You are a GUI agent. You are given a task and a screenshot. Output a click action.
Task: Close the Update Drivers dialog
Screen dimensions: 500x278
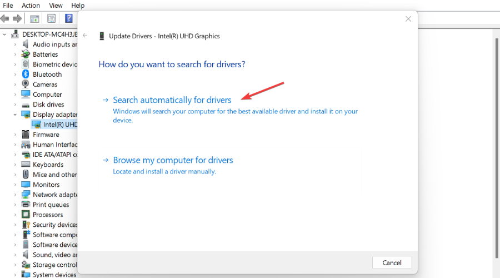408,19
